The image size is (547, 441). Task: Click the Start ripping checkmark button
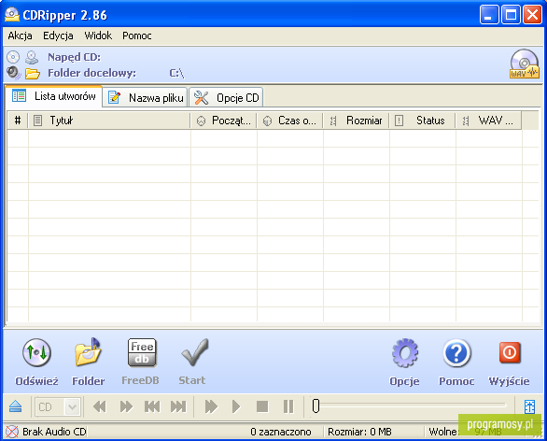point(192,362)
